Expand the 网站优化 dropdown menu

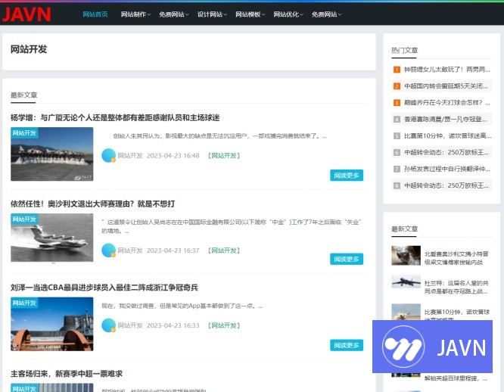point(288,14)
